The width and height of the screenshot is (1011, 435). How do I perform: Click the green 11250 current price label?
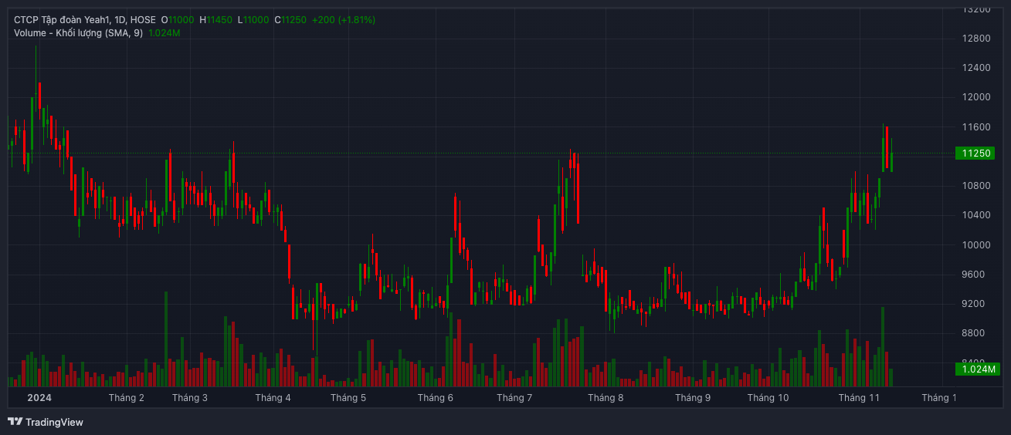[976, 153]
